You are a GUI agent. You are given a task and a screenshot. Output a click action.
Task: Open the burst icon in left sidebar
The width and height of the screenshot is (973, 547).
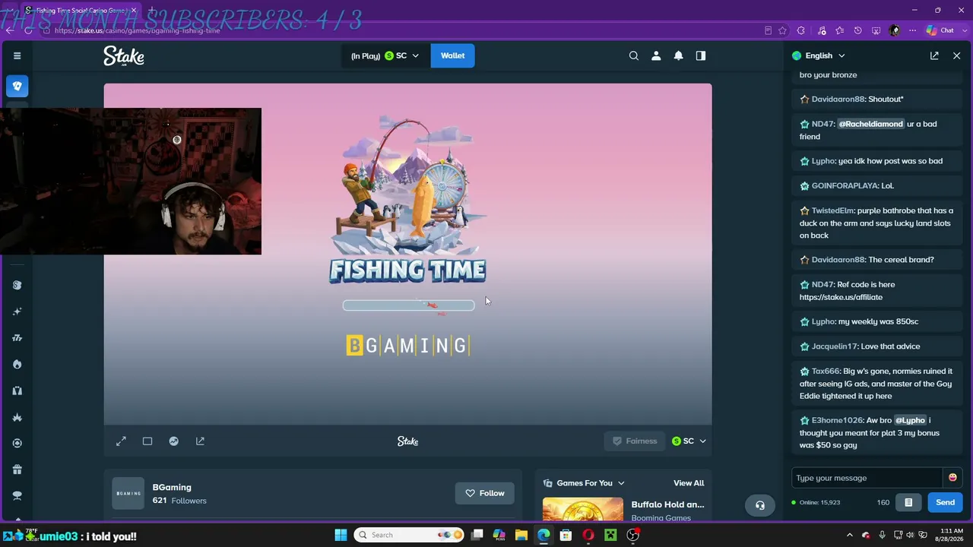coord(17,417)
